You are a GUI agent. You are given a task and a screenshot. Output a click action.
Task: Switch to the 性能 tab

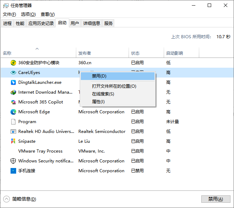point(20,23)
